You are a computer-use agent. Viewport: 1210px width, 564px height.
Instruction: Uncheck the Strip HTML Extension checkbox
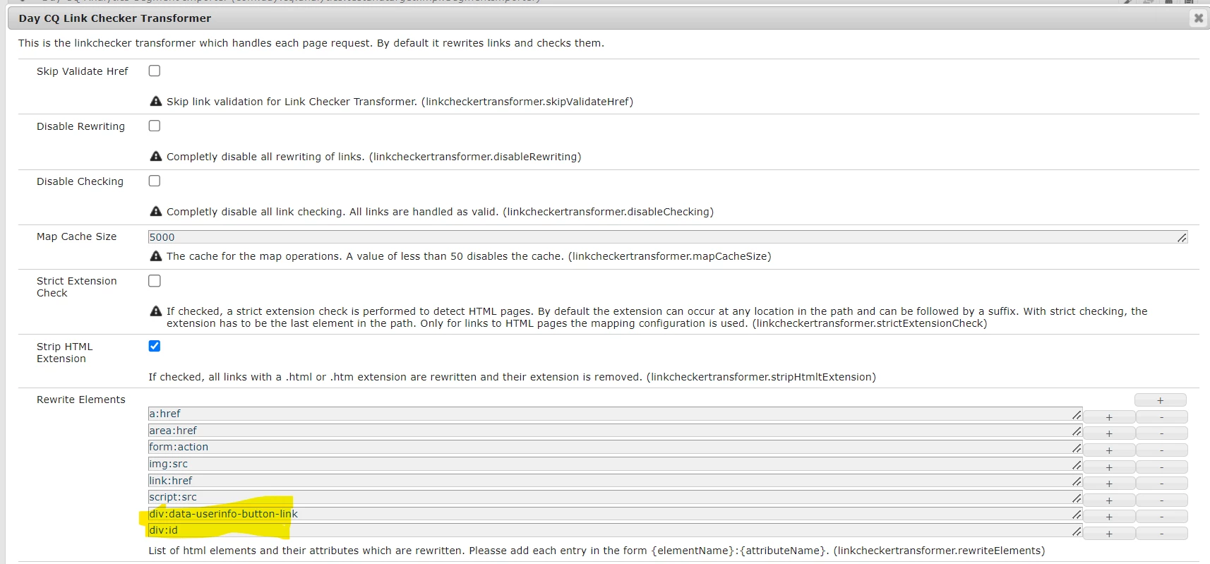[x=155, y=346]
